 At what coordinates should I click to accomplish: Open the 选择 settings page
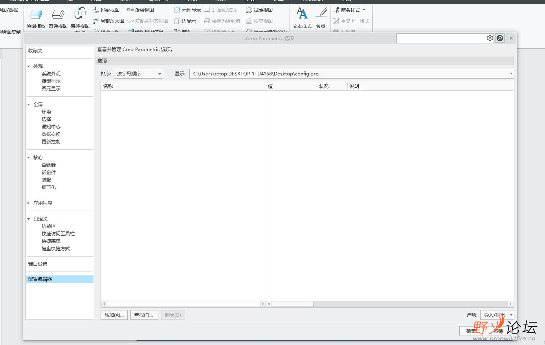point(46,119)
